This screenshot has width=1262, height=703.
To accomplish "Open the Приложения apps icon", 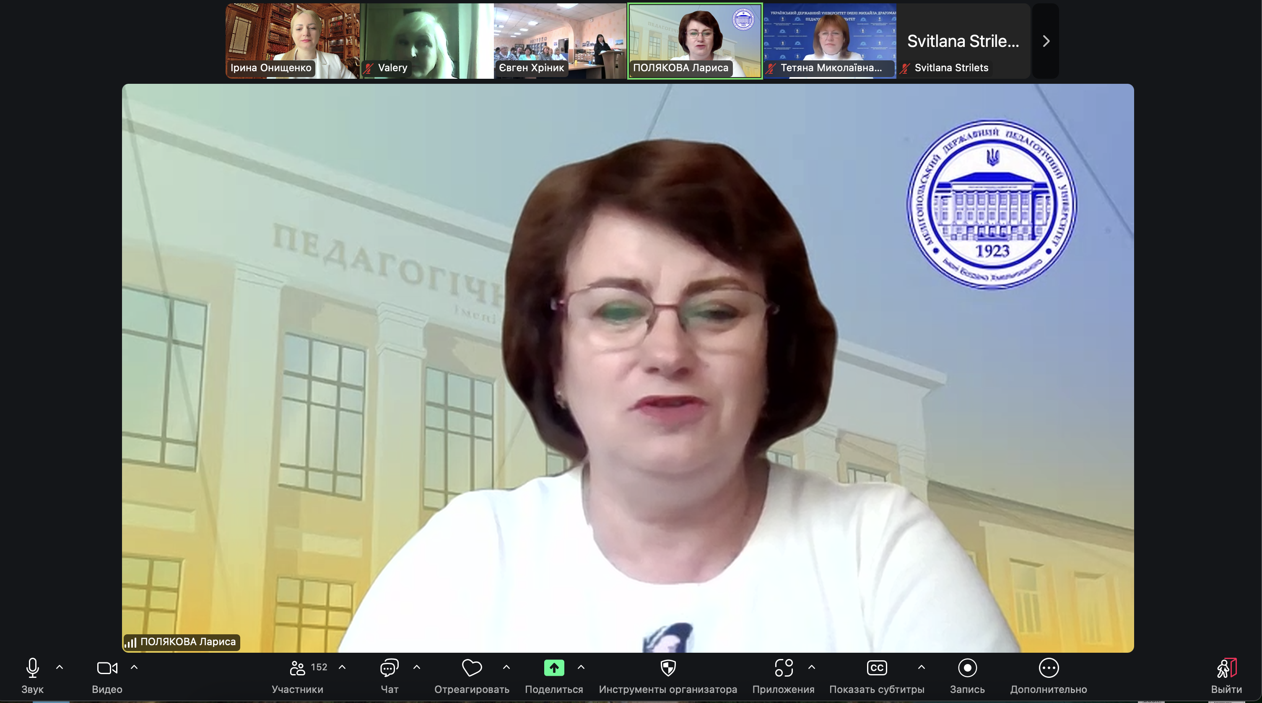I will pos(783,668).
